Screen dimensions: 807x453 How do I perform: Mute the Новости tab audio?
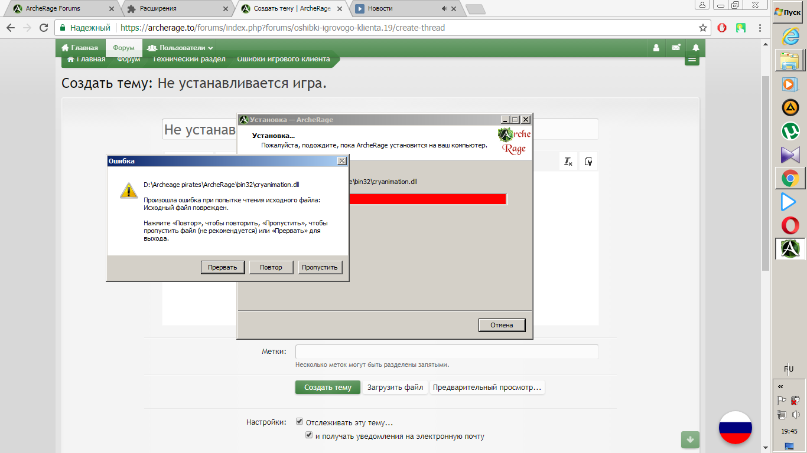point(444,8)
